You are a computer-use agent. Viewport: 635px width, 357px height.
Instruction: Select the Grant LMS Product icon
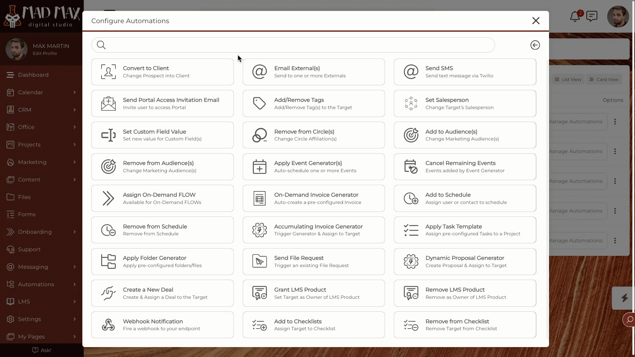(x=259, y=293)
